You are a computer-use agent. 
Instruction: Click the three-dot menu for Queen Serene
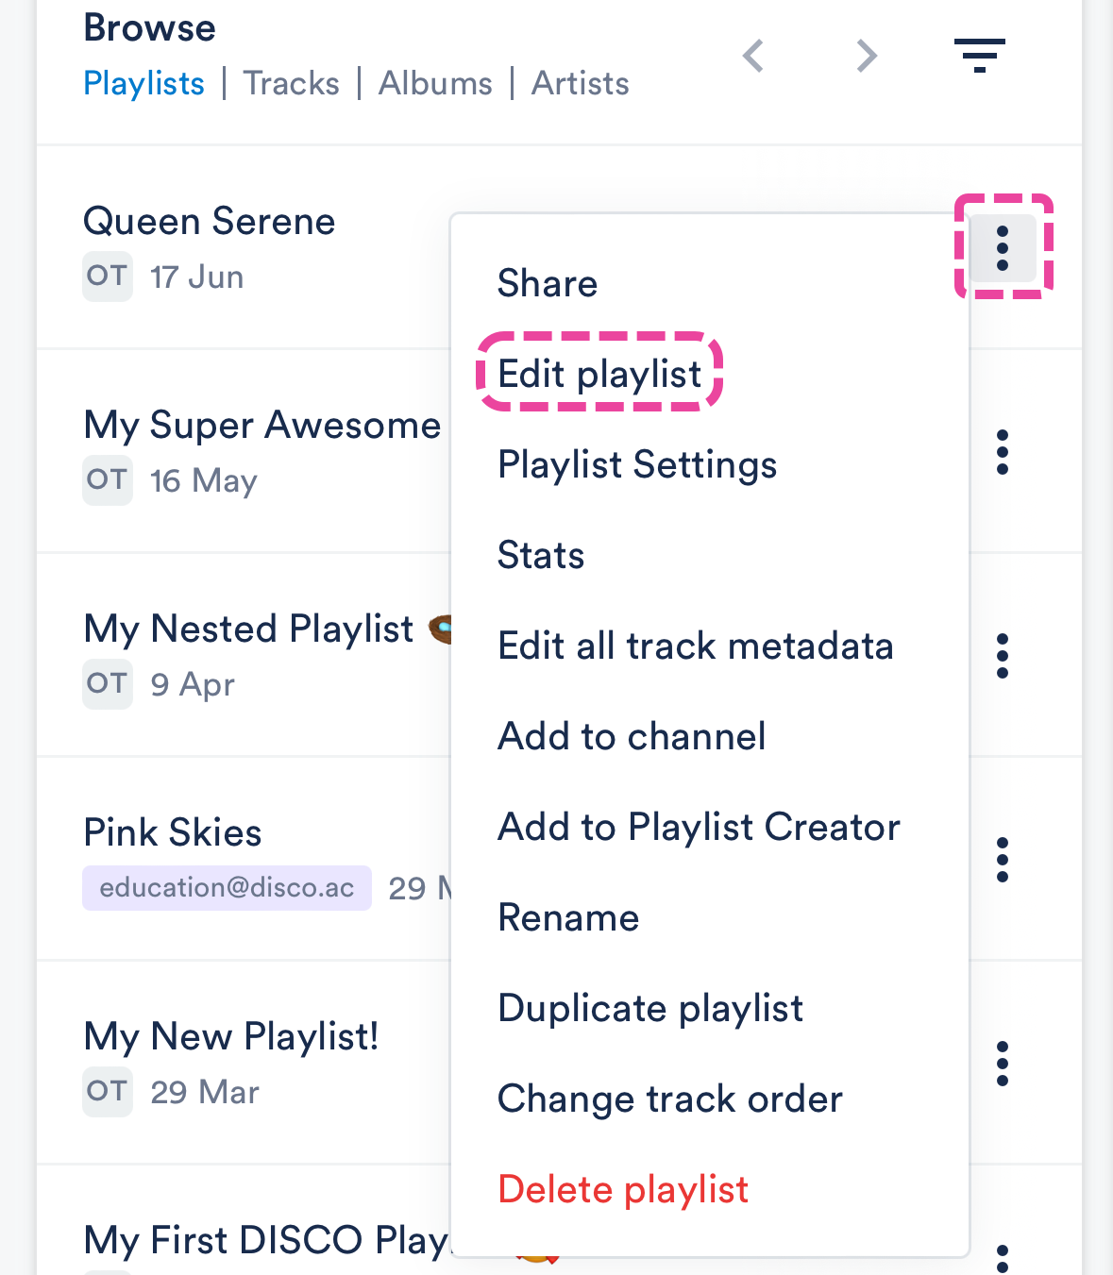(x=1003, y=248)
